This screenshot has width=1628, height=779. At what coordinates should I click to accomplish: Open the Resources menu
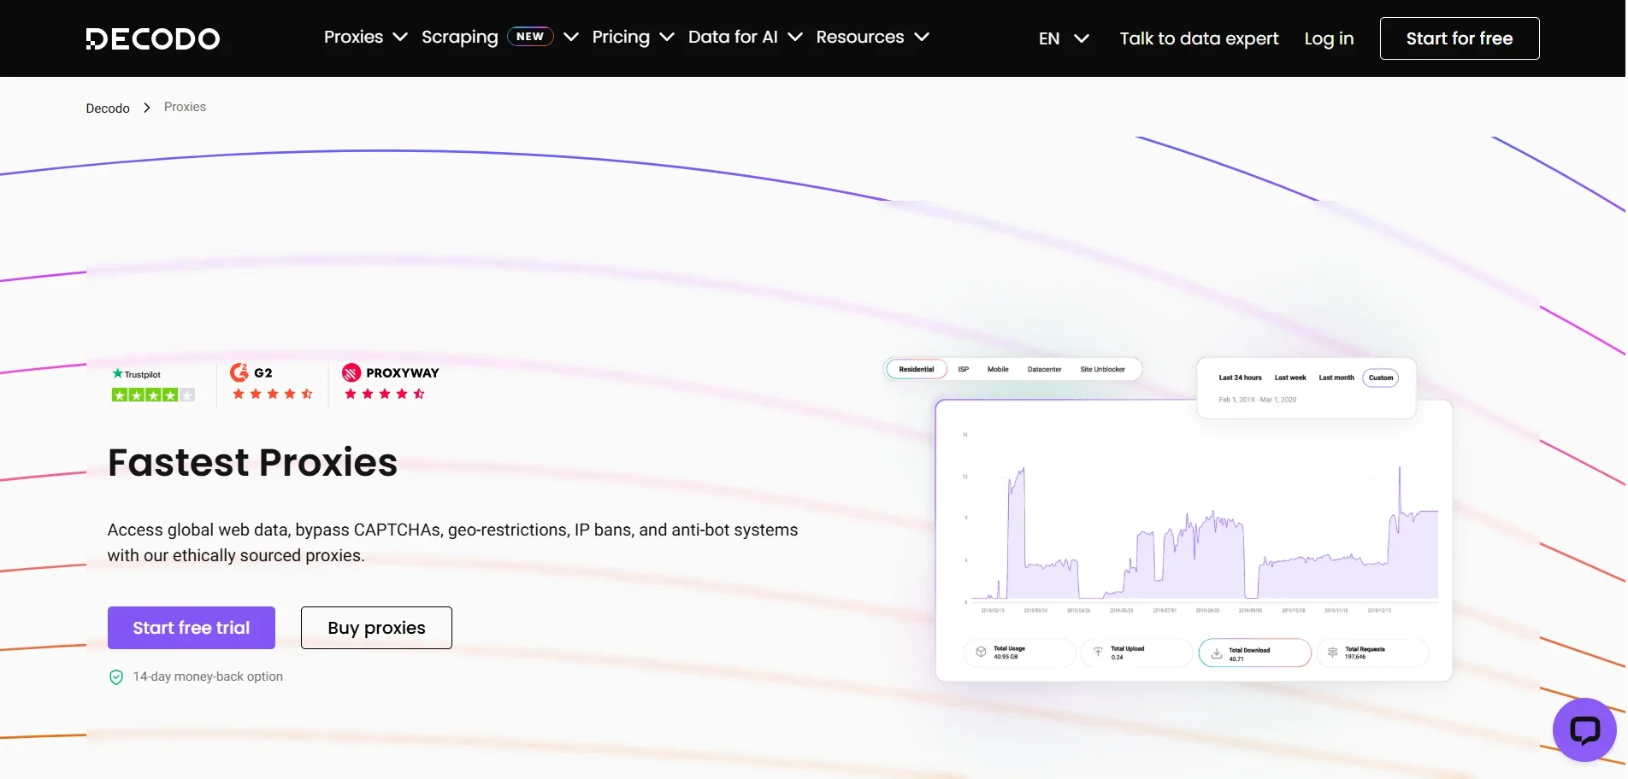[872, 38]
